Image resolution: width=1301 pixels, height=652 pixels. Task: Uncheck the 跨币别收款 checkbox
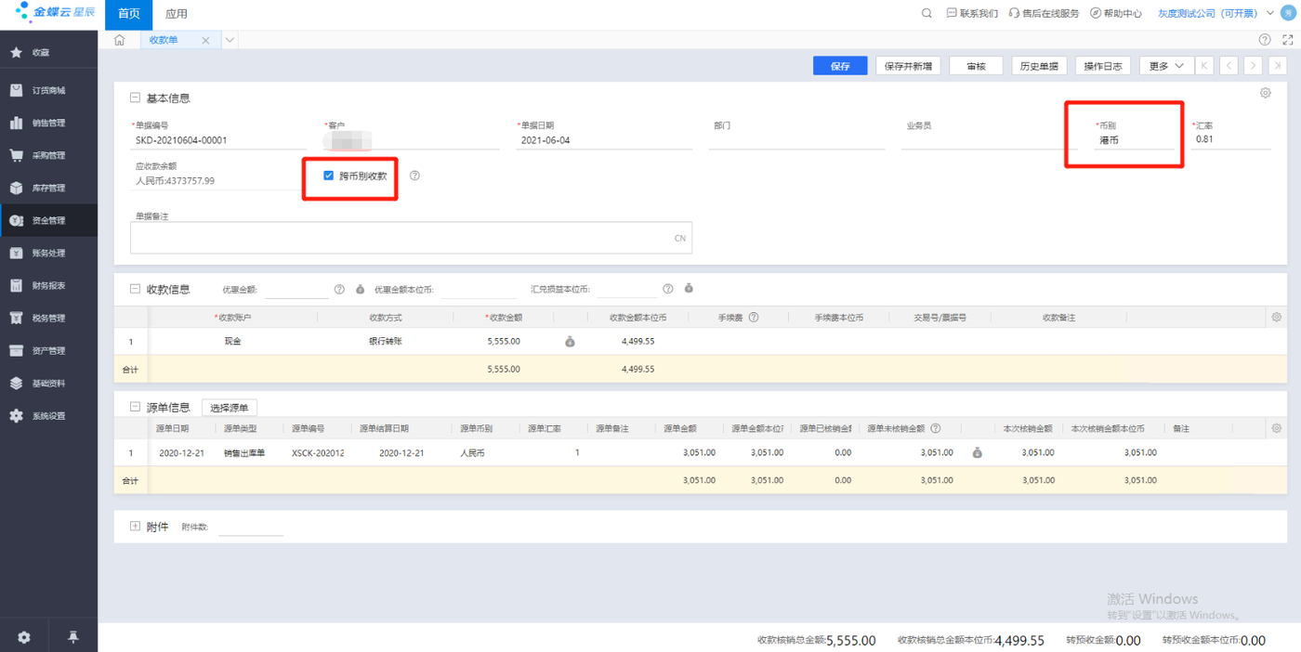[328, 176]
